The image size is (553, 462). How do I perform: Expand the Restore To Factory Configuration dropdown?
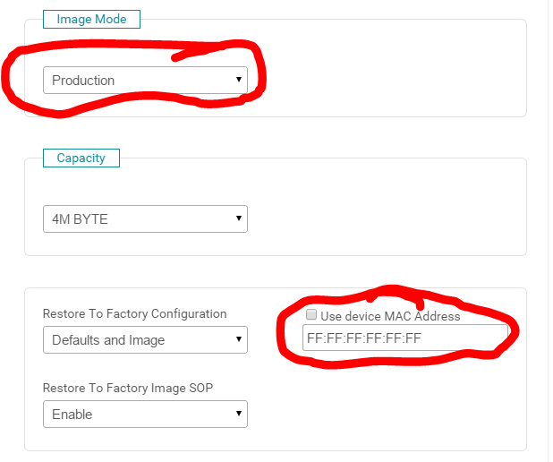tap(145, 340)
